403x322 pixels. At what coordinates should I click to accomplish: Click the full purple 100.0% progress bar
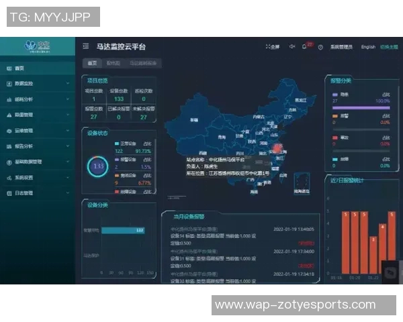click(x=361, y=108)
